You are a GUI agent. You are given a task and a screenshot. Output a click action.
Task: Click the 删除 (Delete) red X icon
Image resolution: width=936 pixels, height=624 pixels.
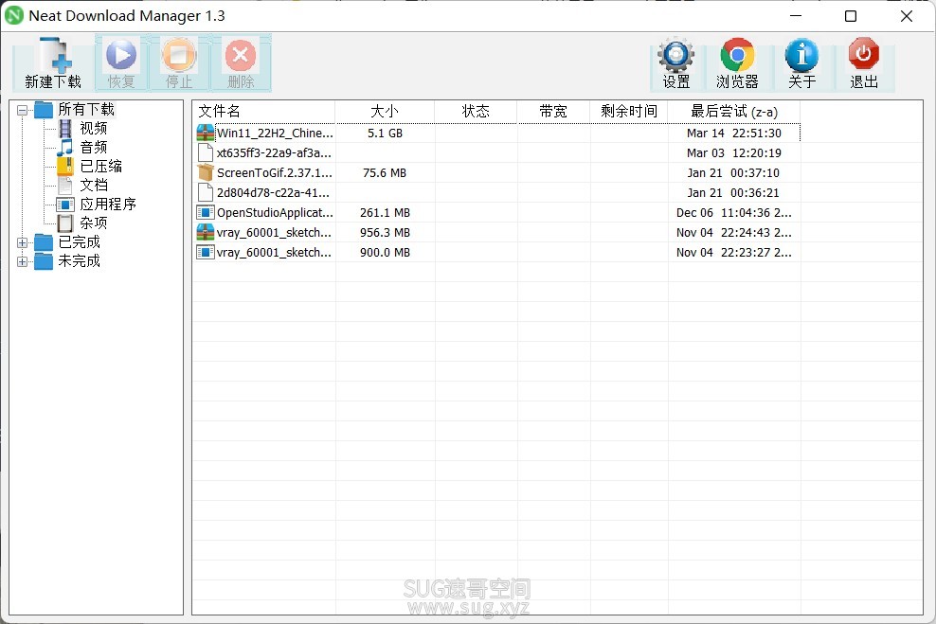tap(241, 55)
